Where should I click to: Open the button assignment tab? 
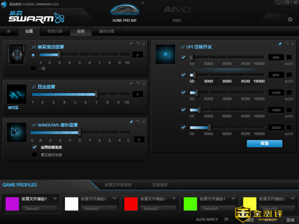tap(55, 32)
